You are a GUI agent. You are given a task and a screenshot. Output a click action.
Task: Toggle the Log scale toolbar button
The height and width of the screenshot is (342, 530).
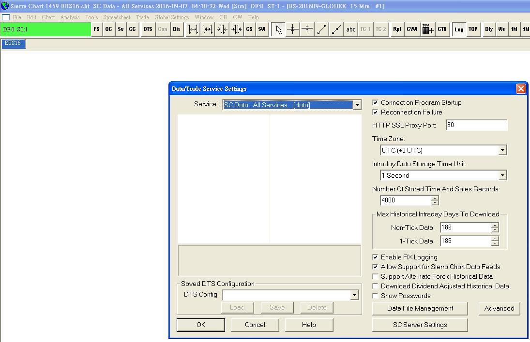pos(459,29)
